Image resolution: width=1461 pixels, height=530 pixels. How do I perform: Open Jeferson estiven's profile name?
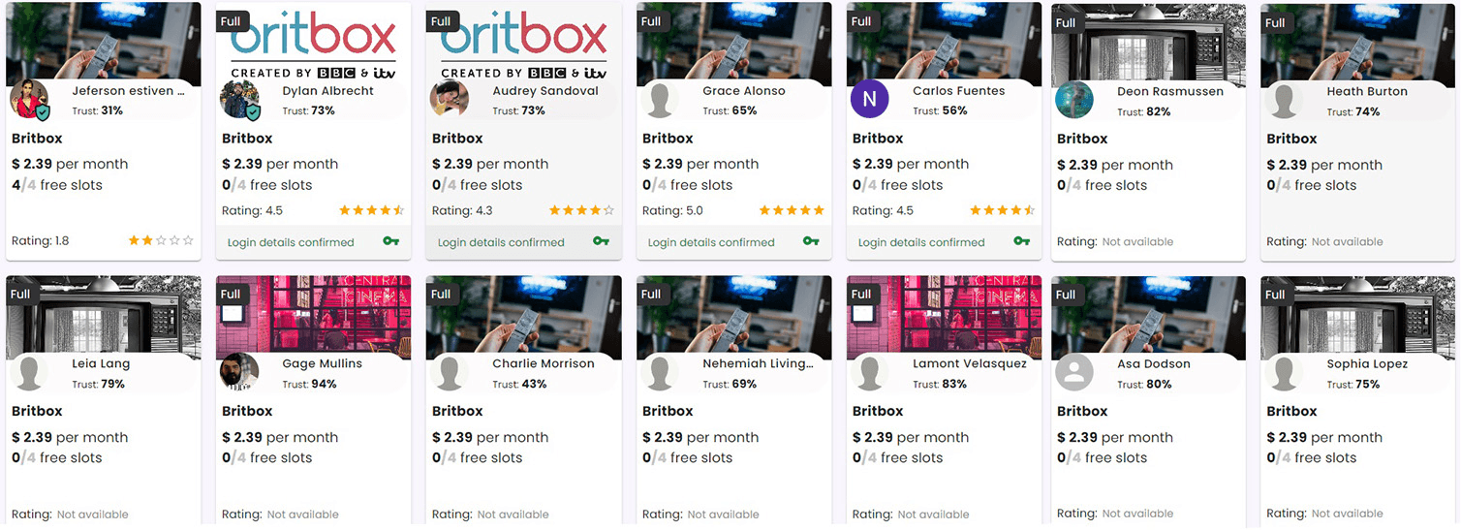[129, 91]
